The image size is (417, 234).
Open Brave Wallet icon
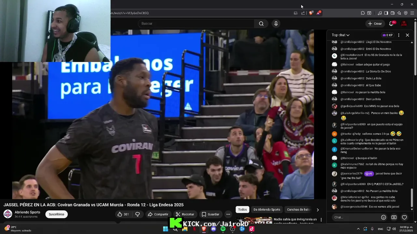(393, 13)
